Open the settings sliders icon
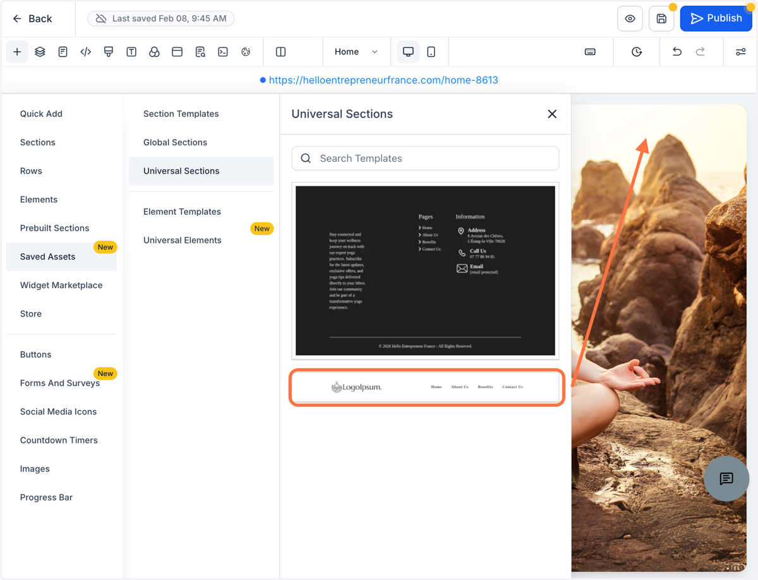Screen dimensions: 758x580 point(741,52)
